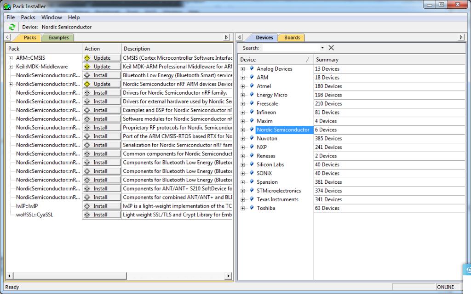
Task: Click the Packs pane scroll right arrow
Action: [x=228, y=276]
